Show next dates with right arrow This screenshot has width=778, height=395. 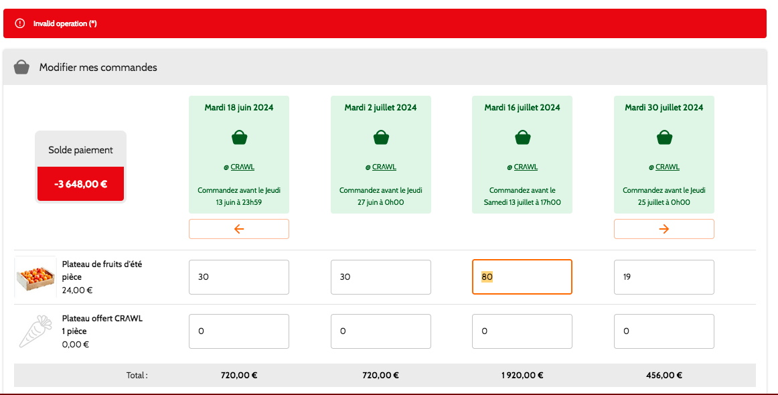[x=664, y=229]
